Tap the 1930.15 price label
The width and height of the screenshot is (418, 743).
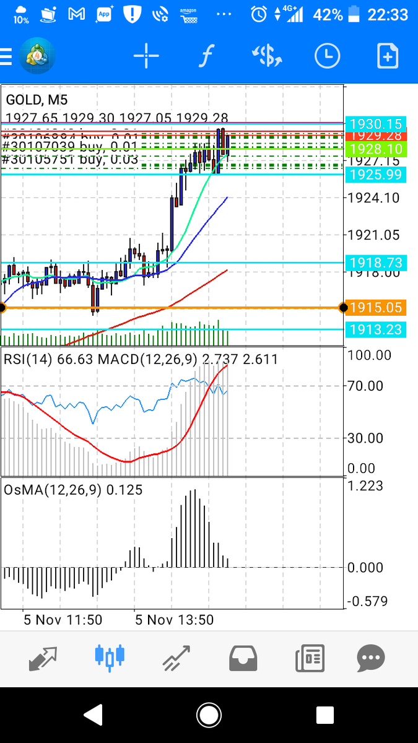pos(377,123)
